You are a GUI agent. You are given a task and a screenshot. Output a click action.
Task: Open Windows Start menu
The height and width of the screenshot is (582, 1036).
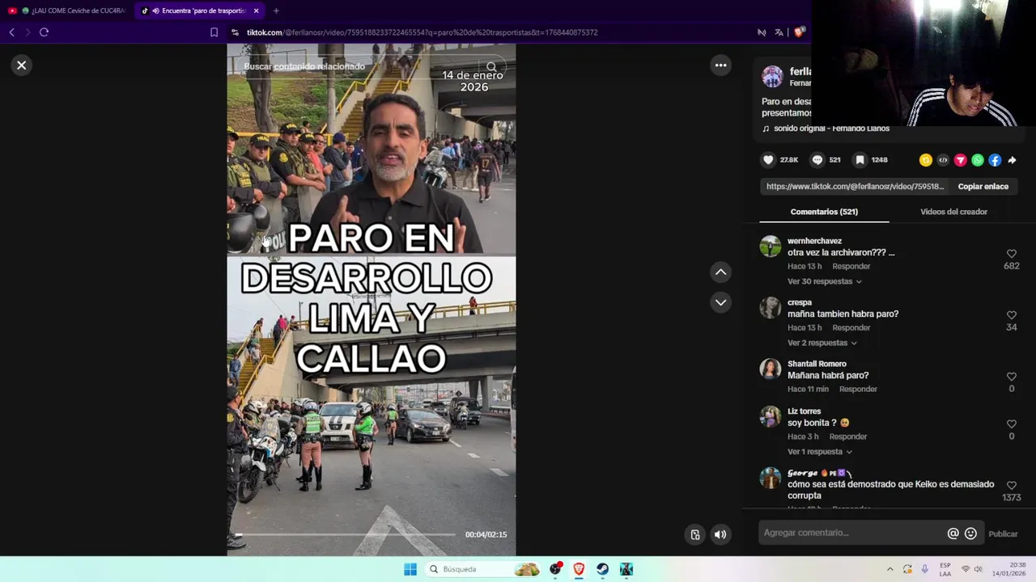pyautogui.click(x=410, y=569)
